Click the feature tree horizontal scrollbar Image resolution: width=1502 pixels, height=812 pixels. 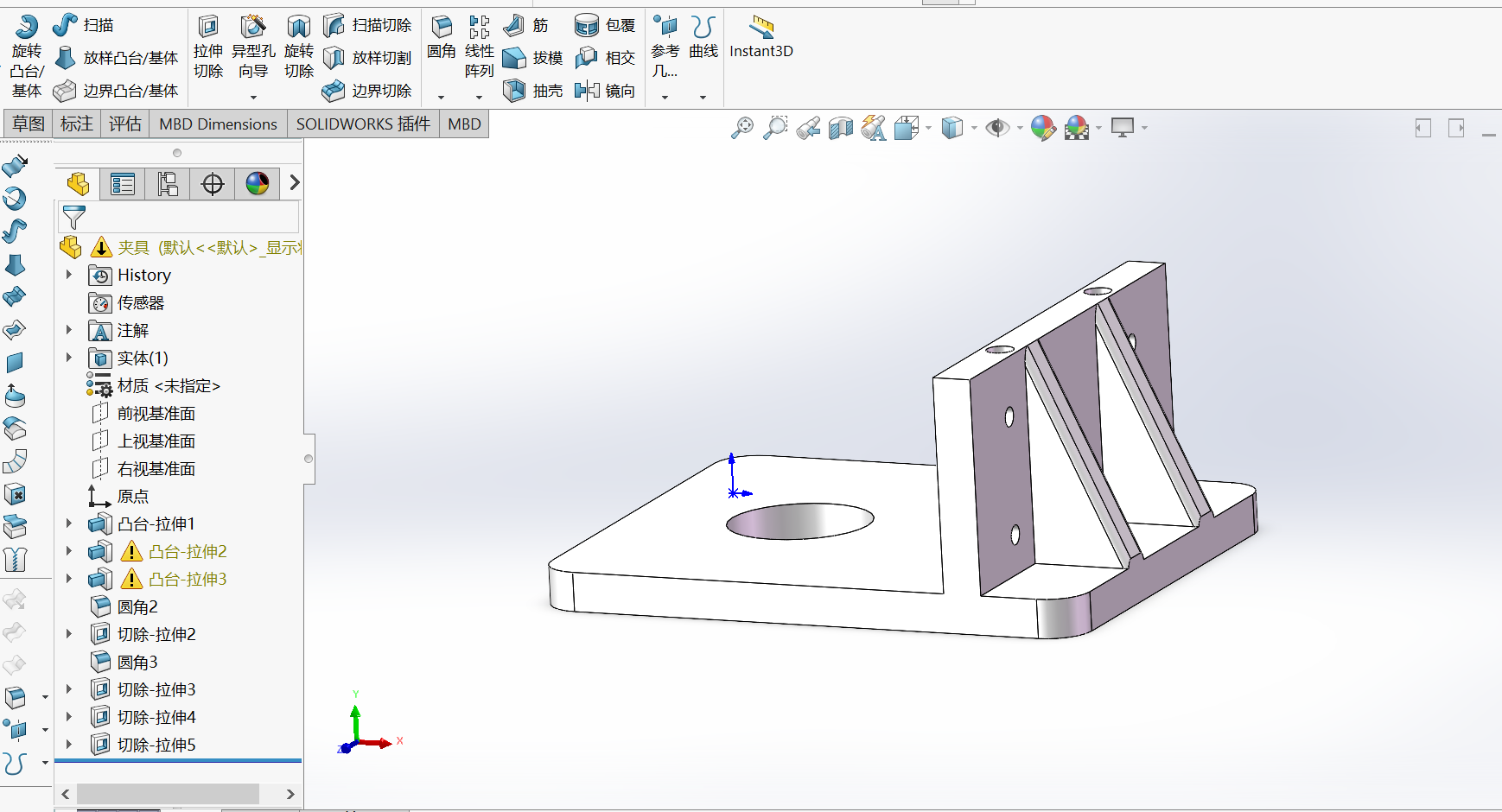tap(168, 794)
